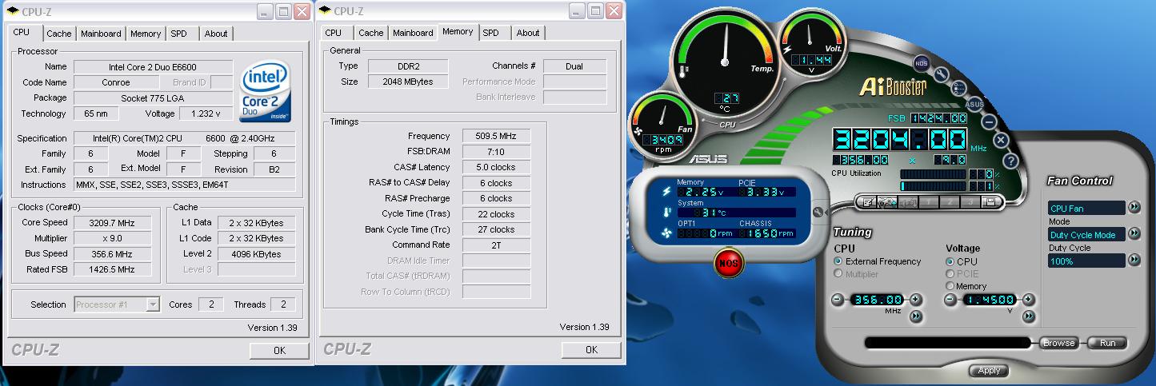The image size is (1156, 386).
Task: Select Memory voltage radio button
Action: (950, 286)
